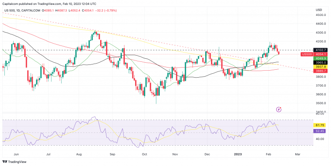The width and height of the screenshot is (331, 166).
Task: Click the Oct label on time axis
Action: (x=144, y=154)
